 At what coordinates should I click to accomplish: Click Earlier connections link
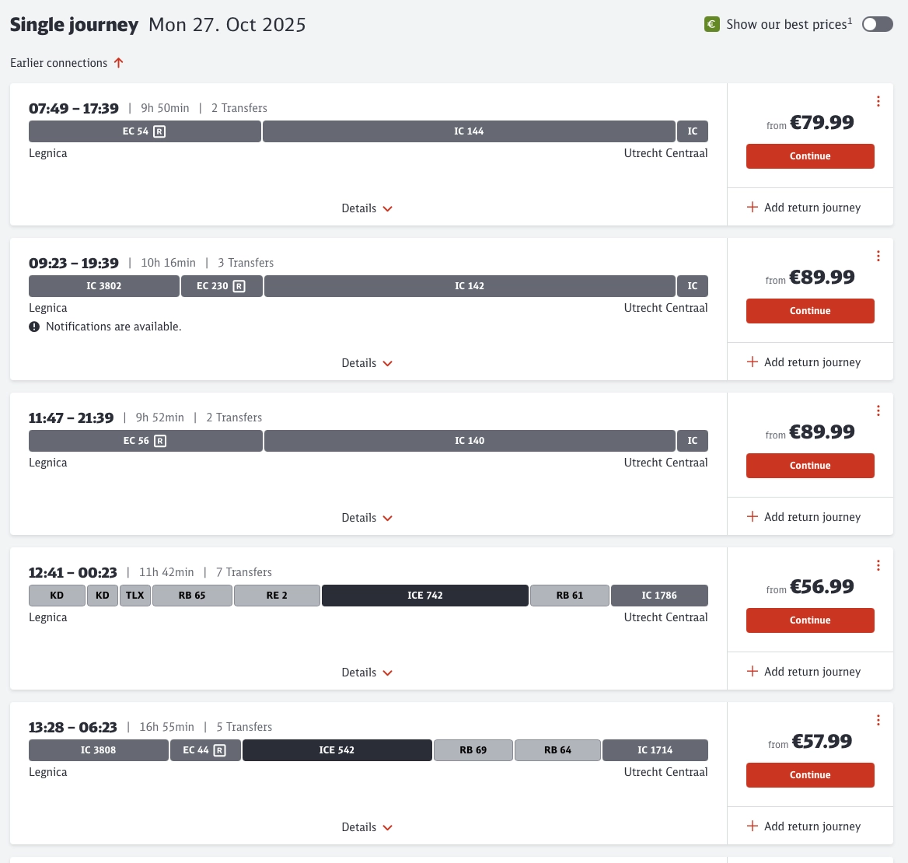tap(59, 63)
